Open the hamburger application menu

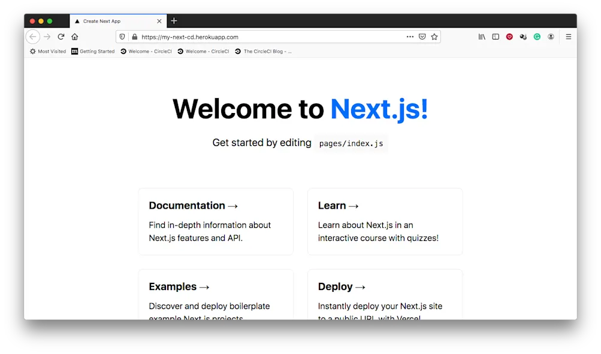(568, 36)
